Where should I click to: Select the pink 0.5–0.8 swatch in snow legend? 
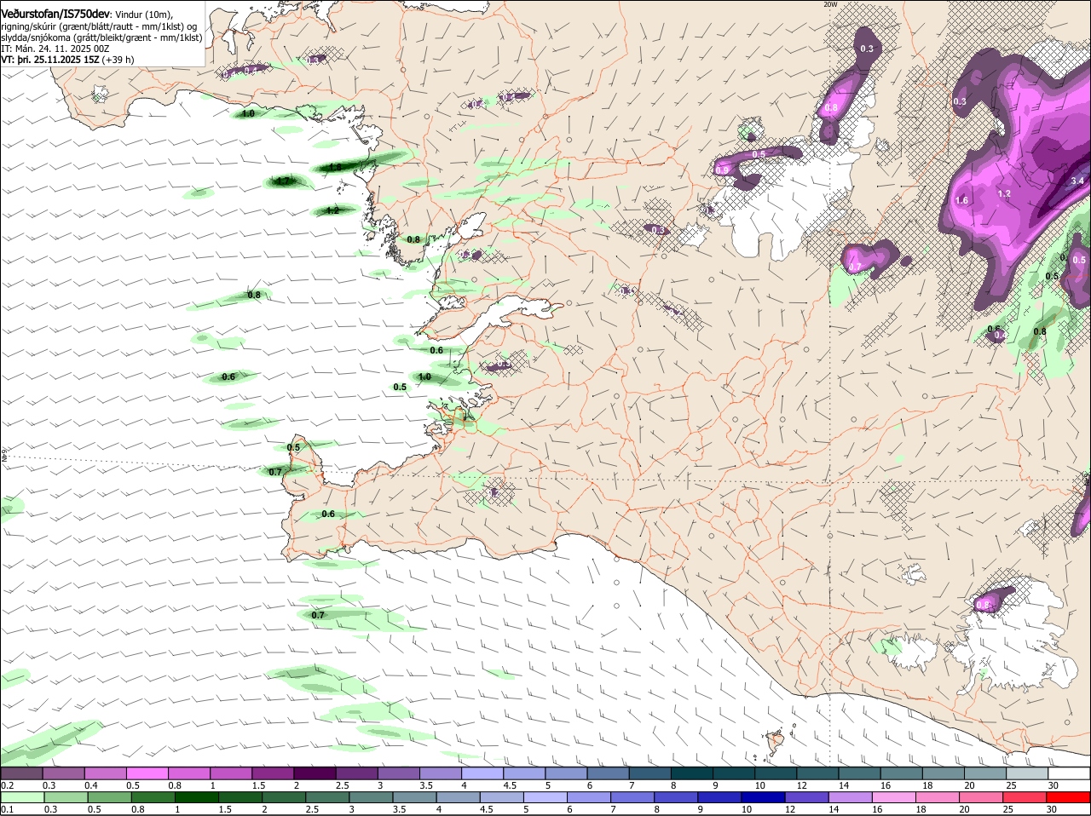(x=147, y=773)
